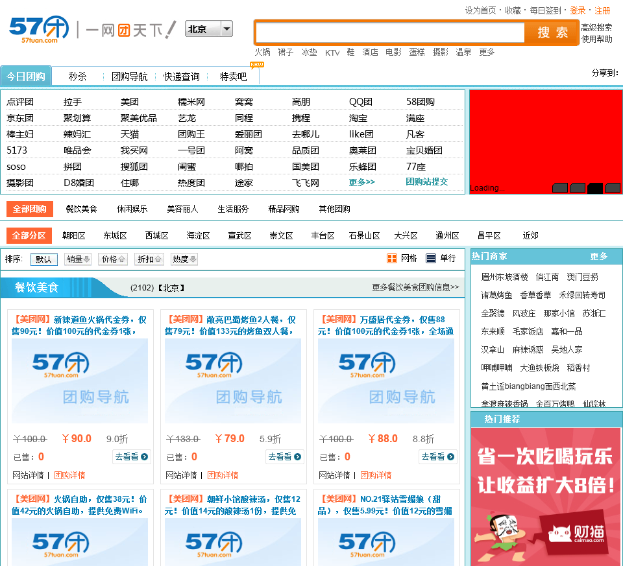Open deal title 朝鲜小馆酸辣汤
The width and height of the screenshot is (623, 566).
(x=232, y=505)
